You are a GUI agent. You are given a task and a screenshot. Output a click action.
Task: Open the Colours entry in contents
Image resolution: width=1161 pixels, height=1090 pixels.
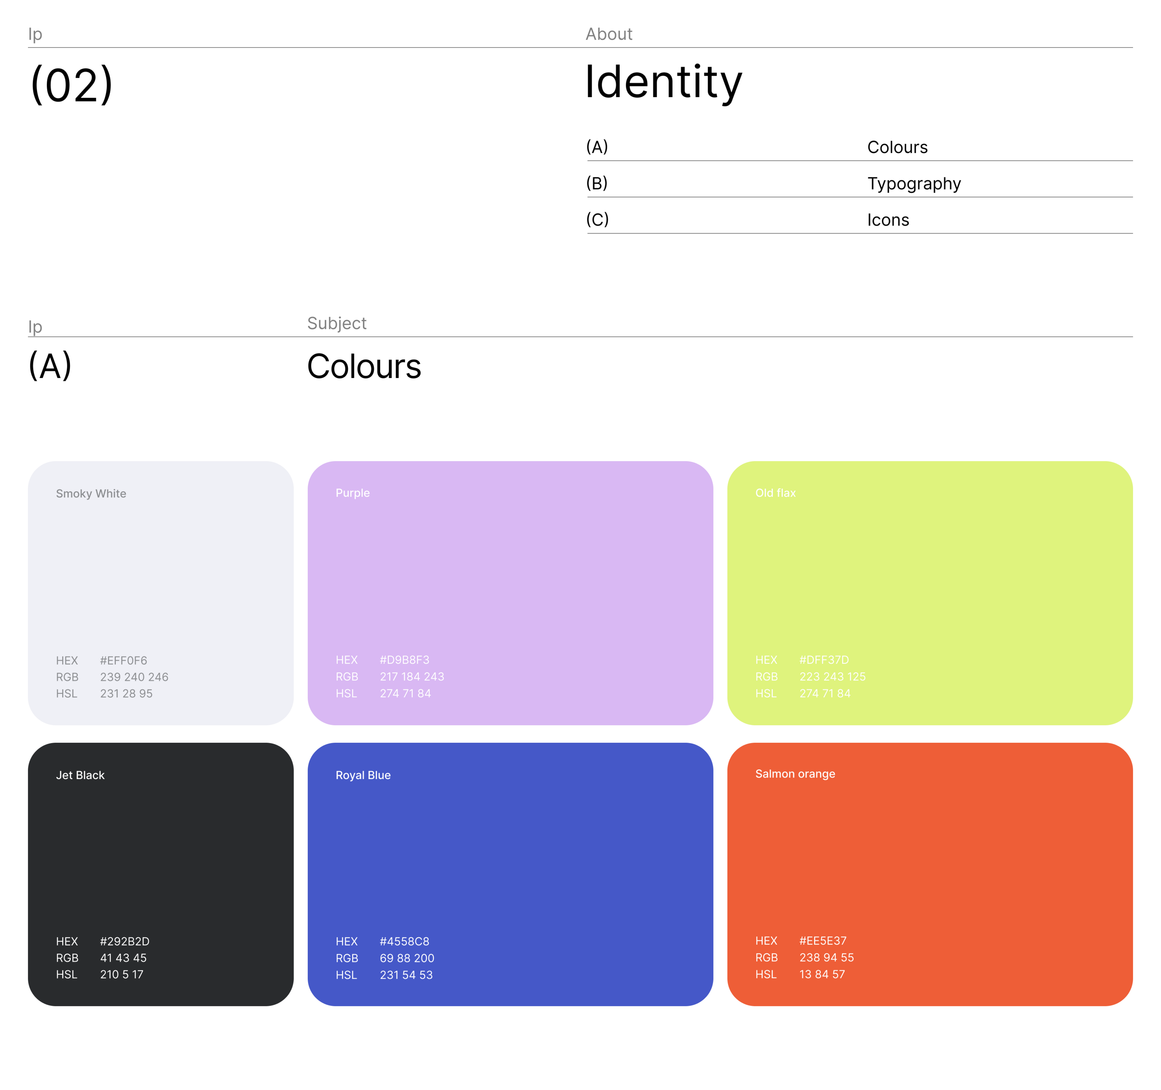(897, 147)
